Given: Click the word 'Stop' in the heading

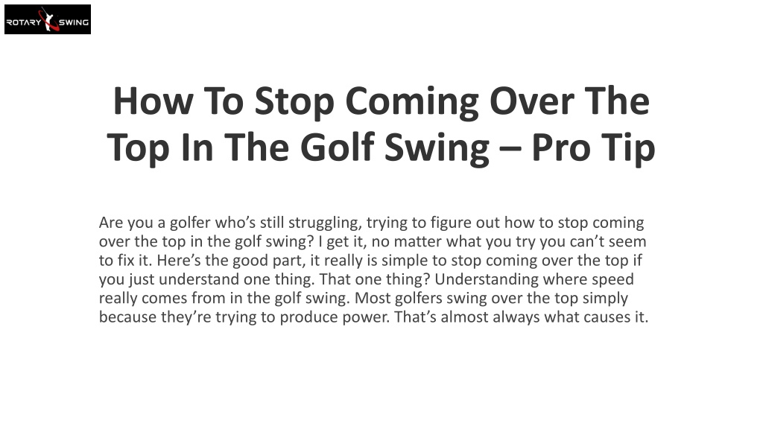Looking at the screenshot, I should (294, 101).
